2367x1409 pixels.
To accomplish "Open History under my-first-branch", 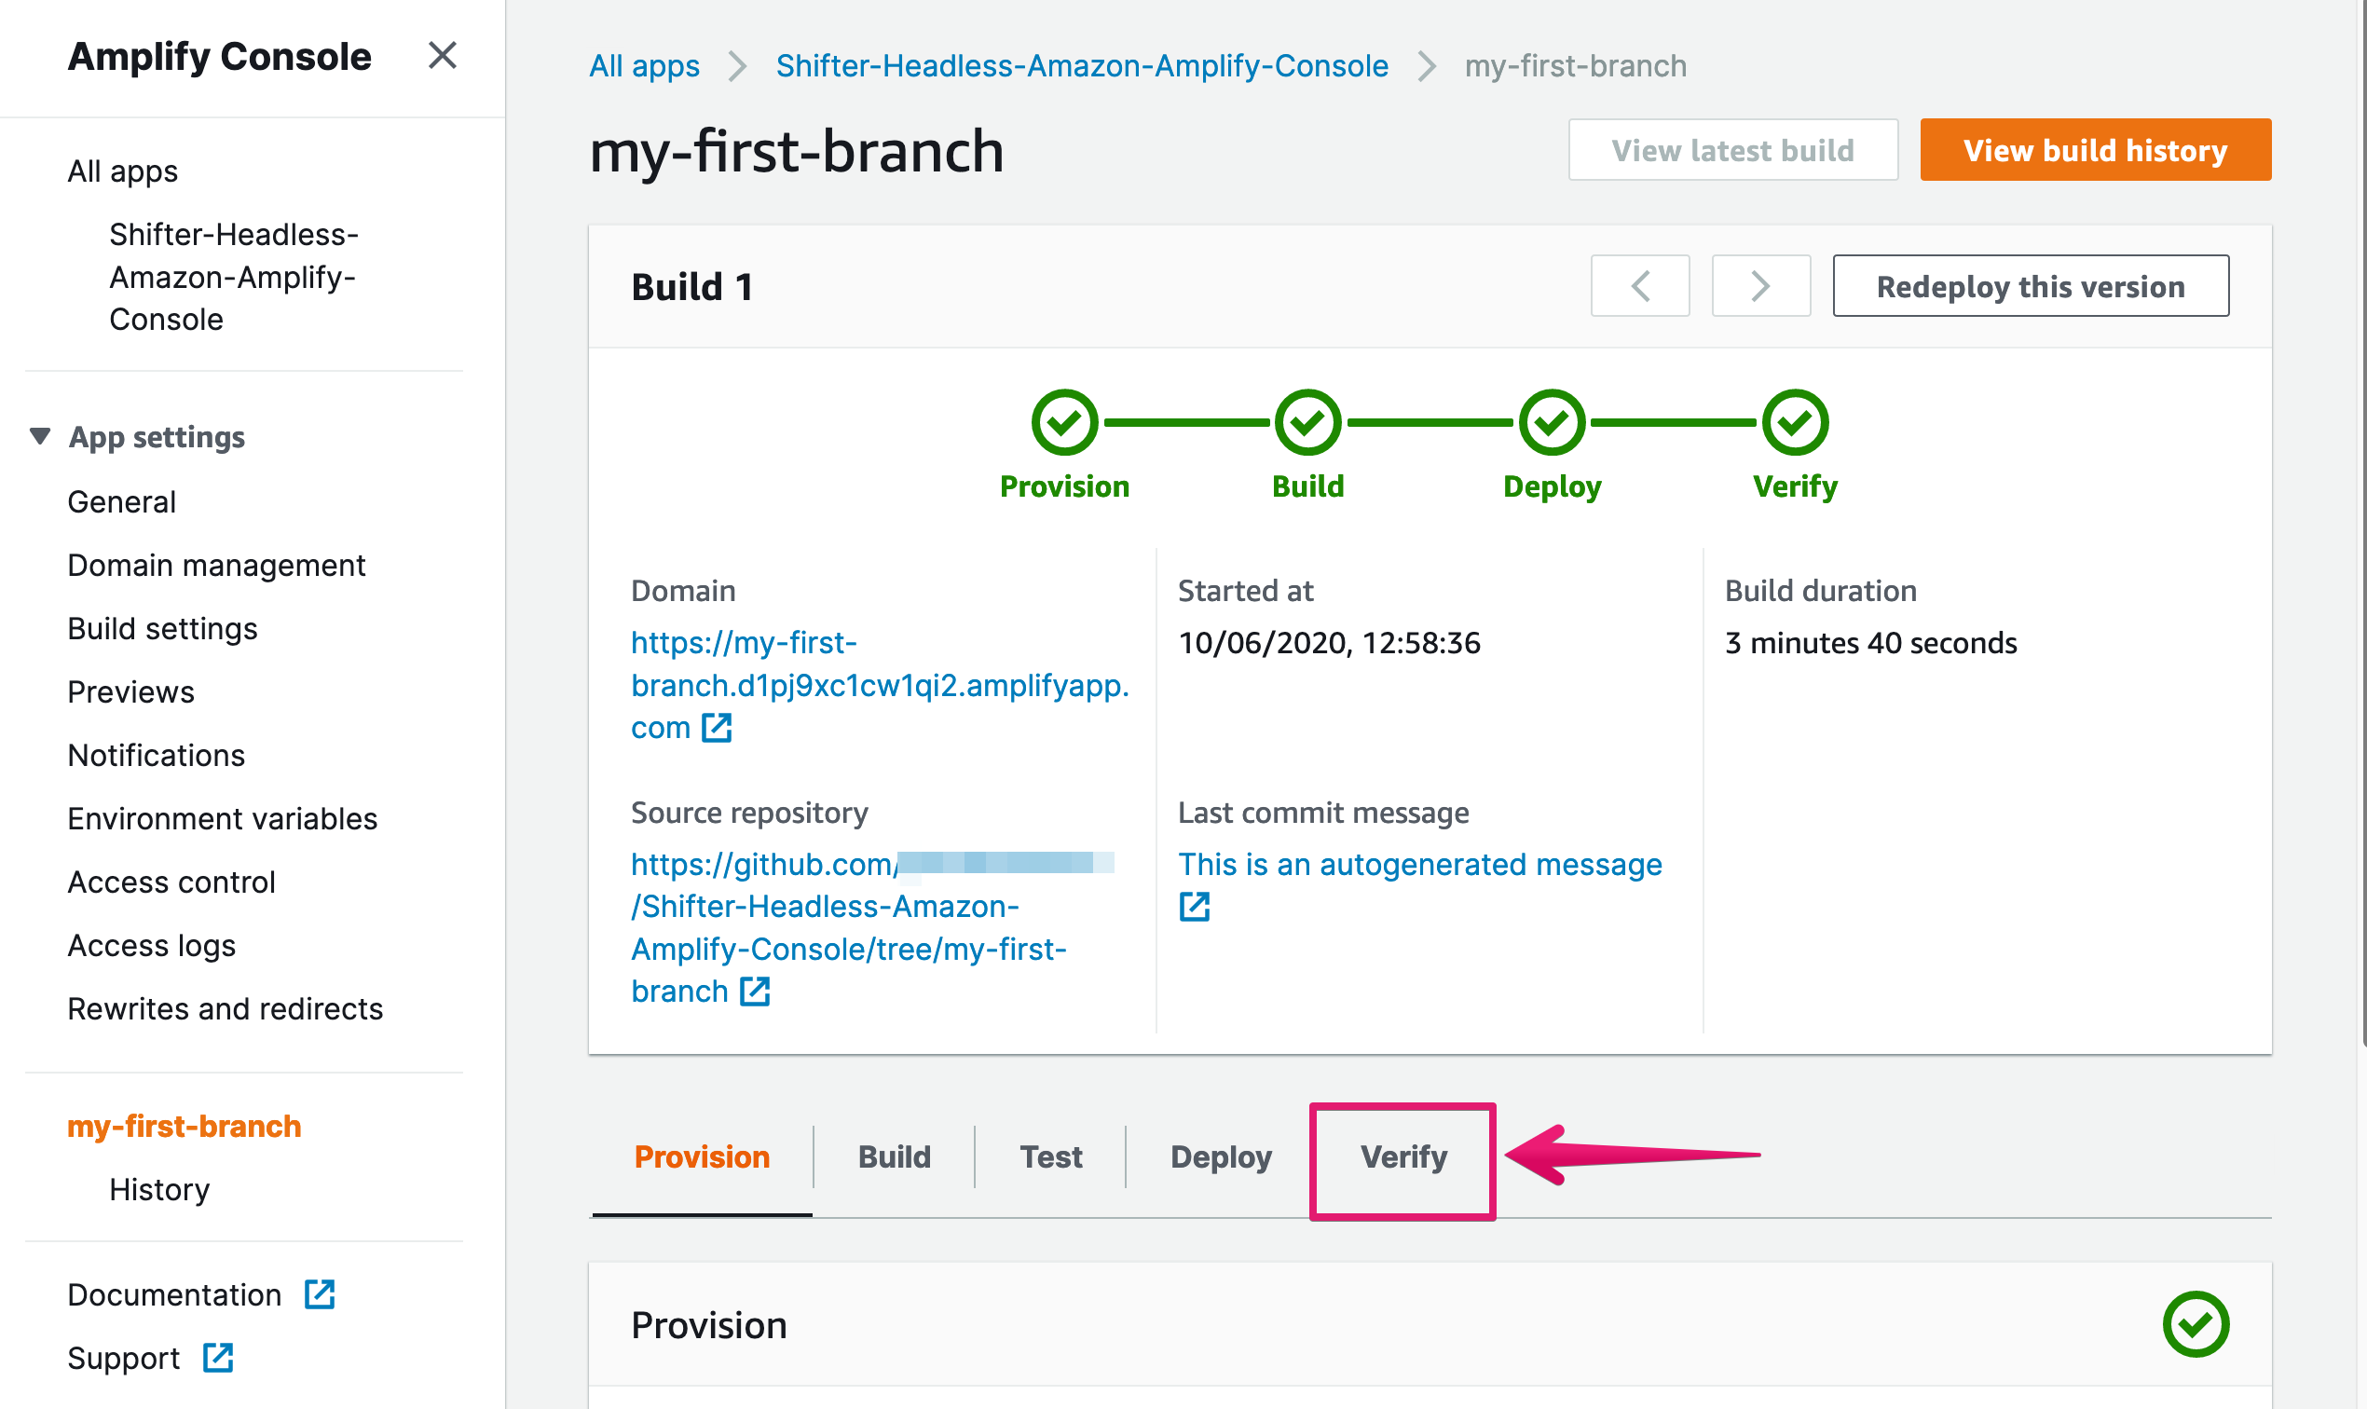I will [x=159, y=1190].
